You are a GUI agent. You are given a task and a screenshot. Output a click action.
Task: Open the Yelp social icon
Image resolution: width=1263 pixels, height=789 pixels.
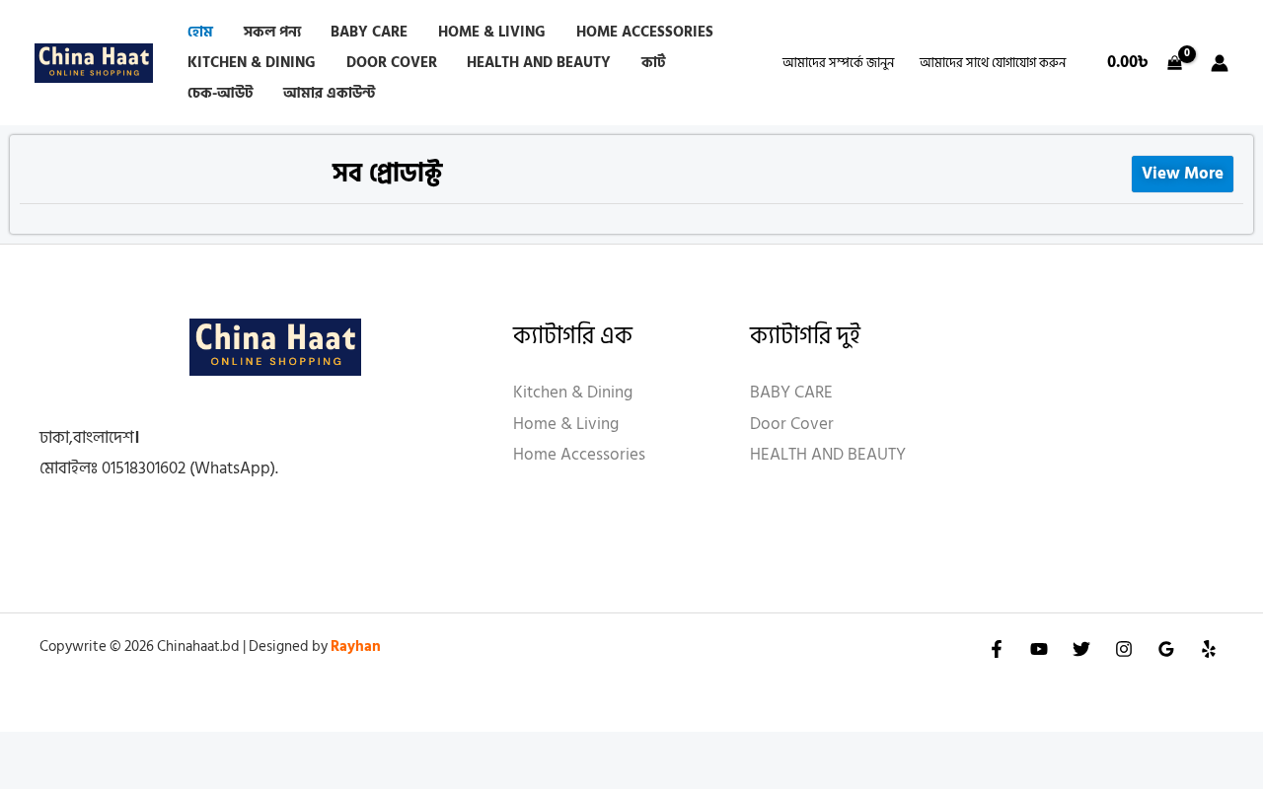pos(1209,649)
